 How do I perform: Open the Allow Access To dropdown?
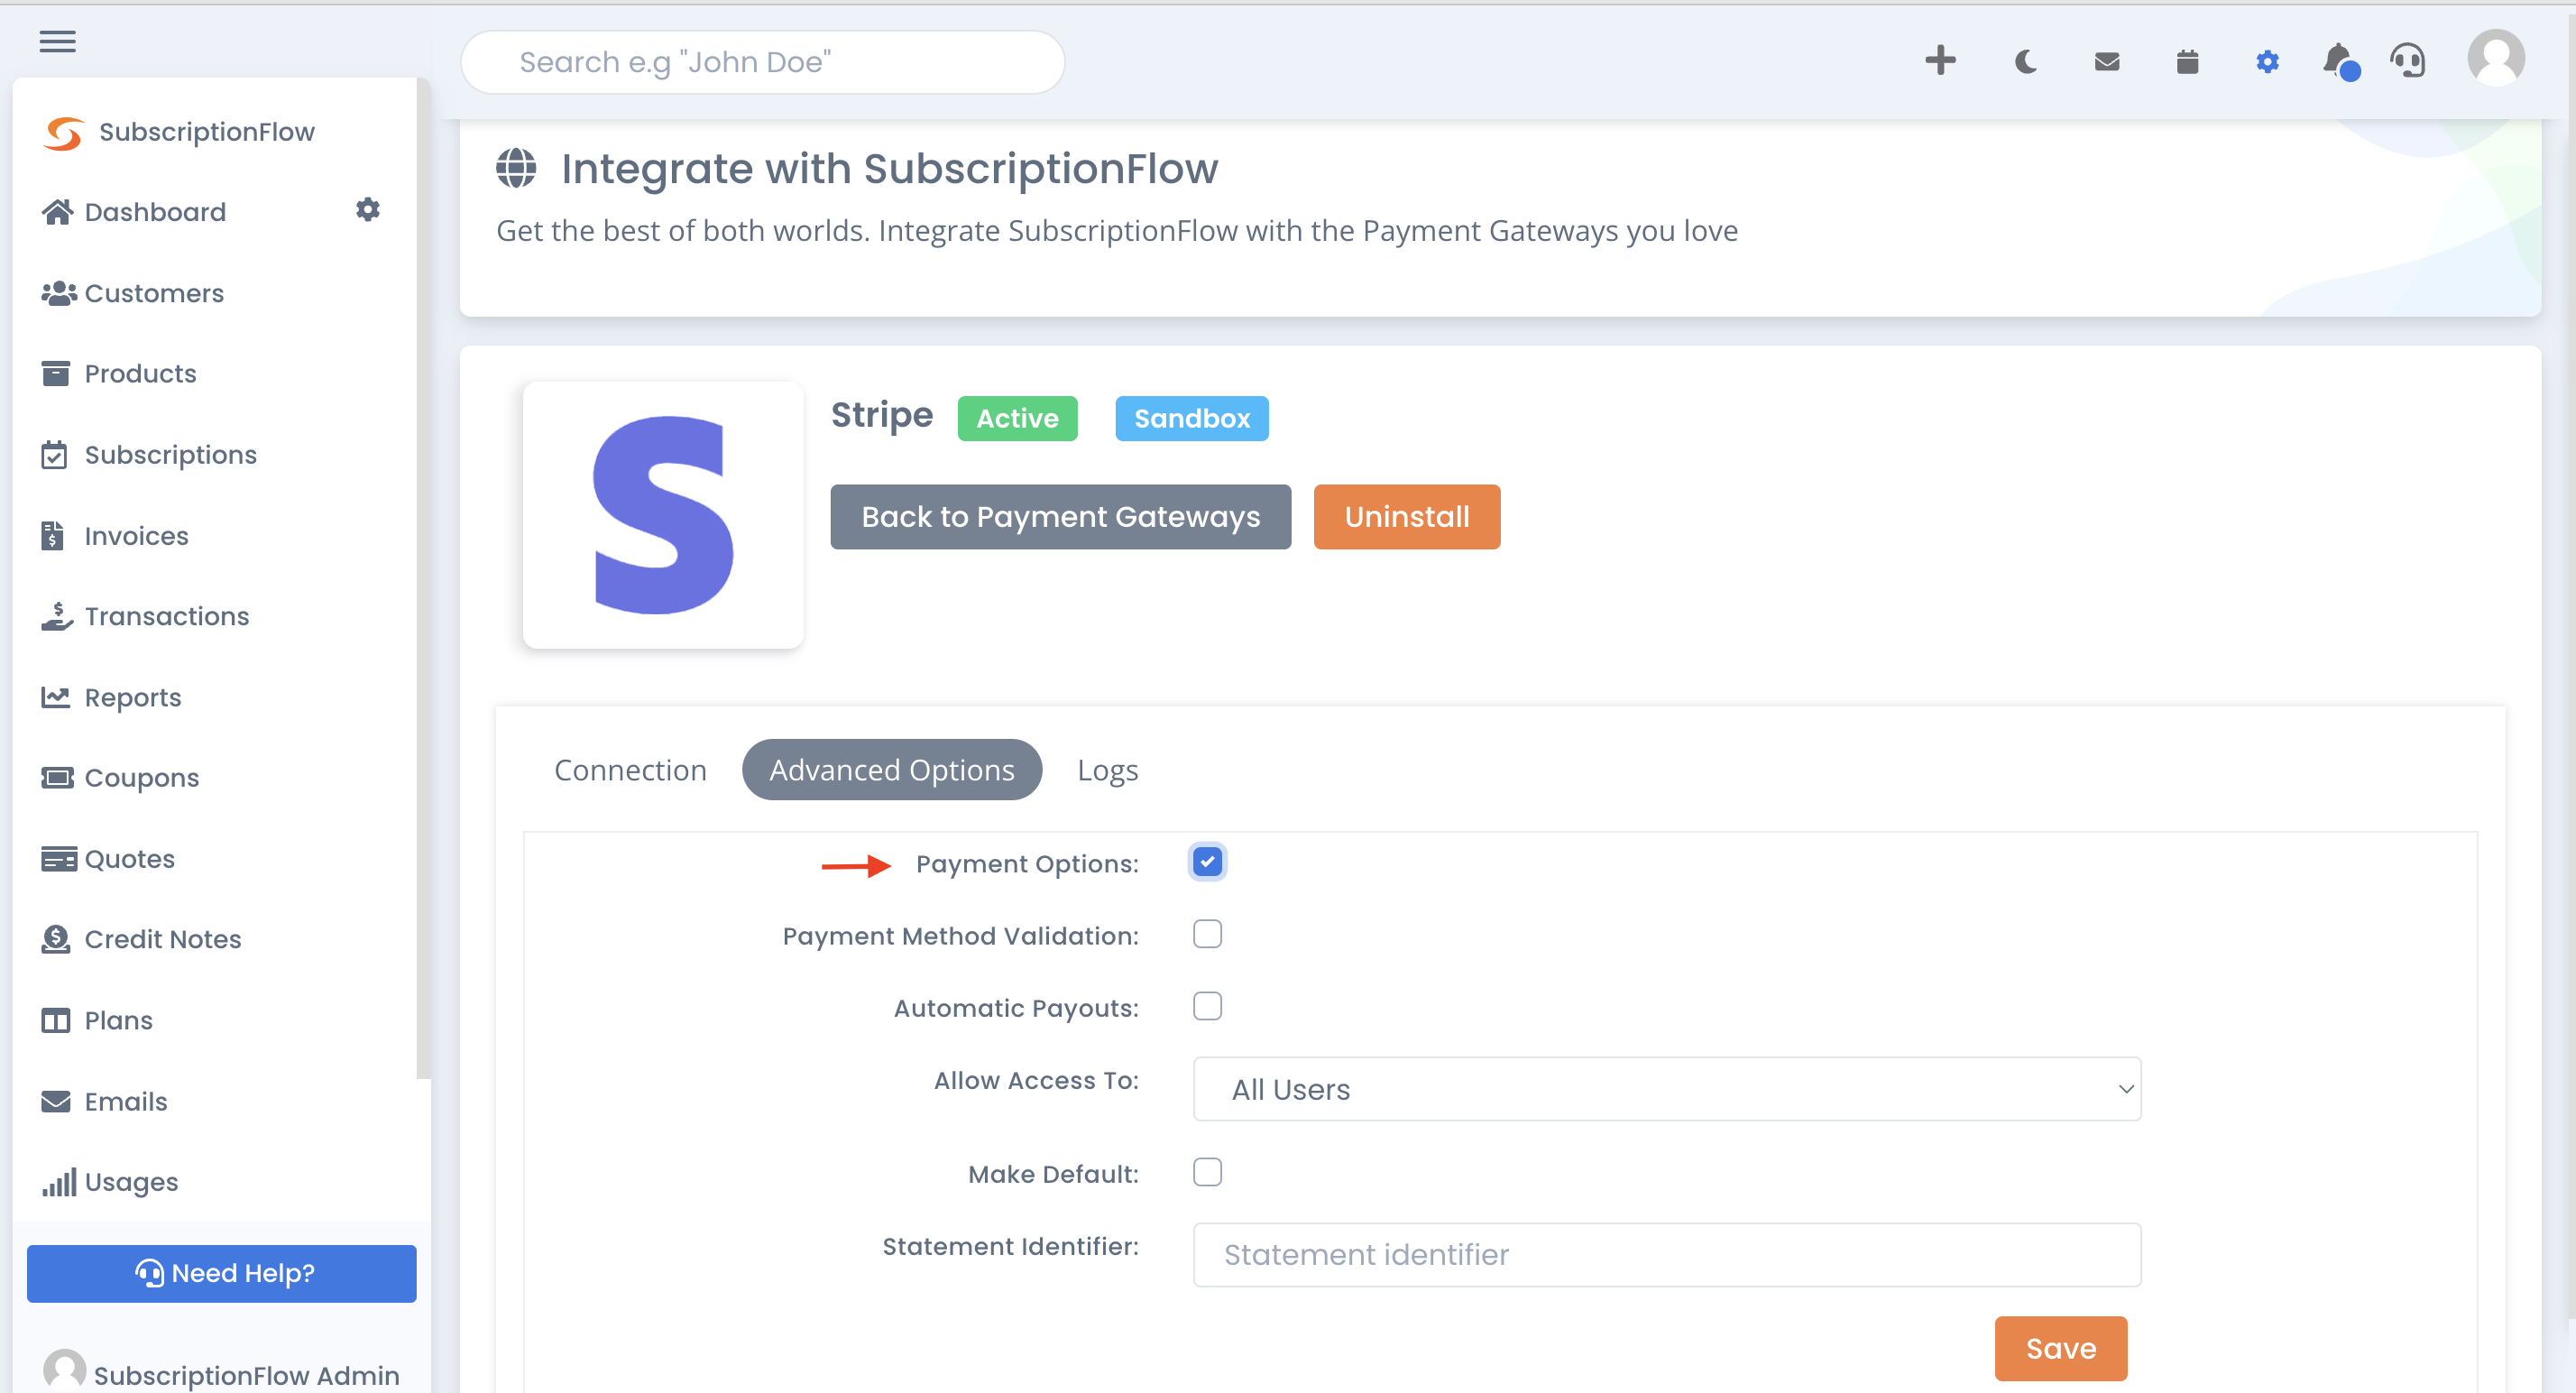[1667, 1089]
